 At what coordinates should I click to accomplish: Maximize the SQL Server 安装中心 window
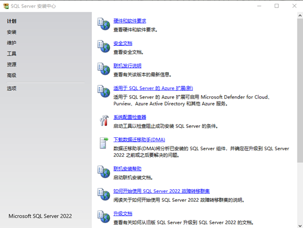pos(277,6)
